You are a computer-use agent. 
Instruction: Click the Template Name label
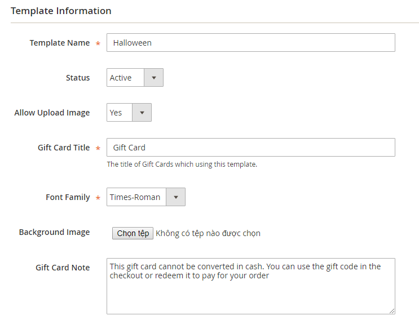coord(60,43)
